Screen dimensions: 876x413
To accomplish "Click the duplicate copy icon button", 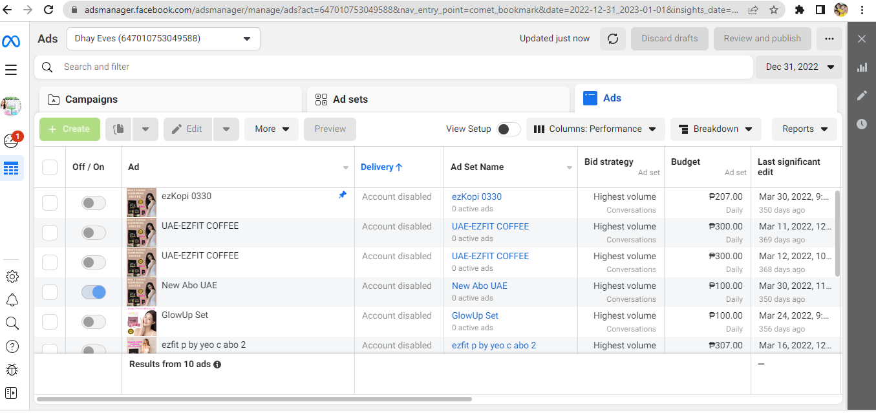I will tap(118, 129).
